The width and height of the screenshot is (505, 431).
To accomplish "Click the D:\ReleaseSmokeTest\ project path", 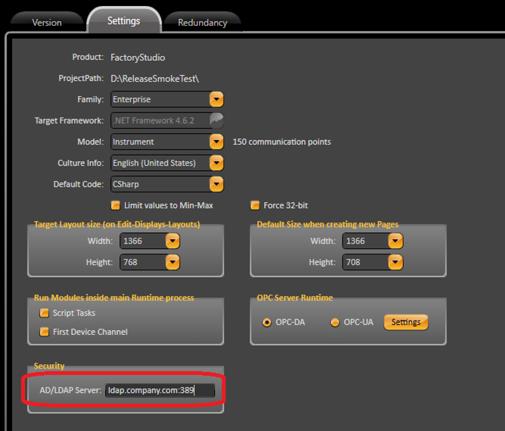I will click(x=155, y=79).
